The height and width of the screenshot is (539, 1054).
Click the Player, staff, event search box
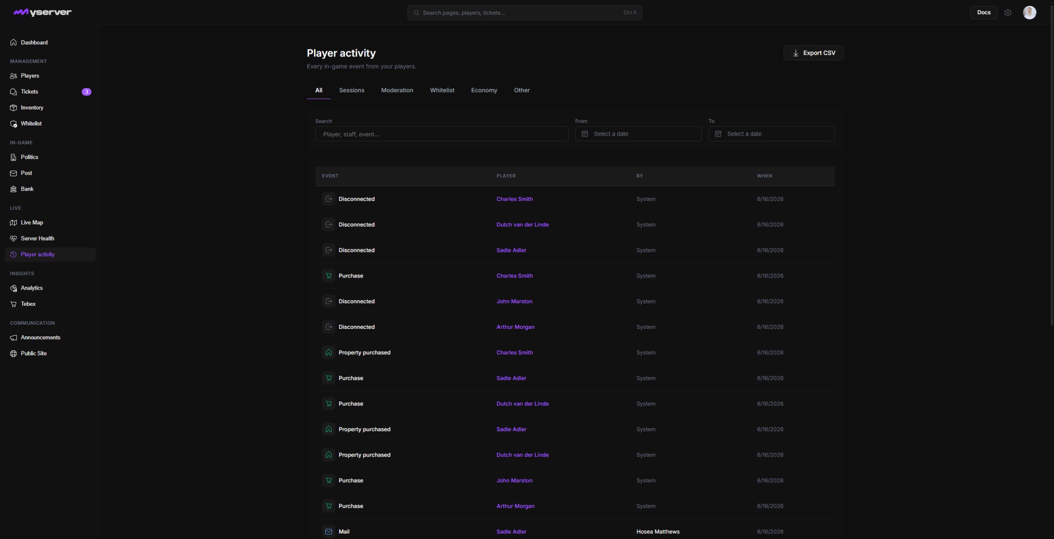pos(442,134)
